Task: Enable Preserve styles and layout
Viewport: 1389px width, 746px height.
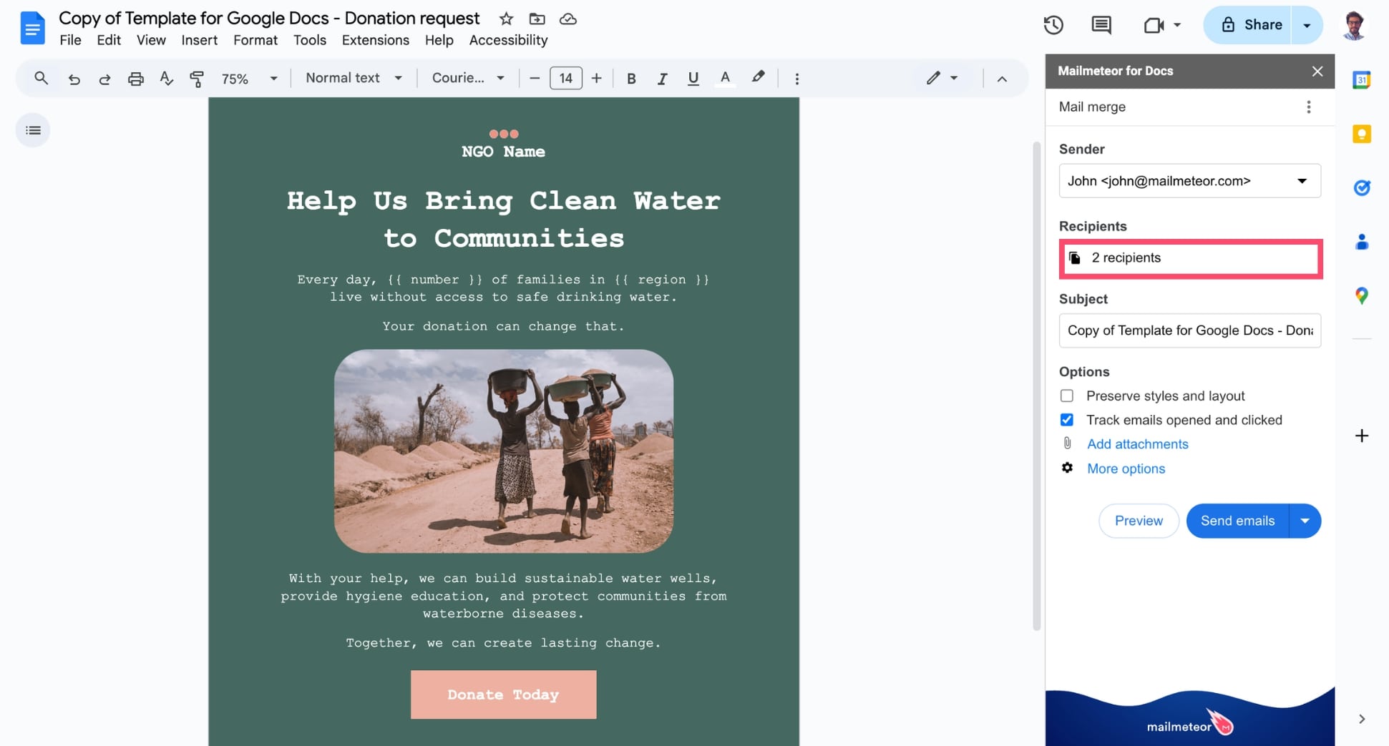Action: pyautogui.click(x=1067, y=396)
